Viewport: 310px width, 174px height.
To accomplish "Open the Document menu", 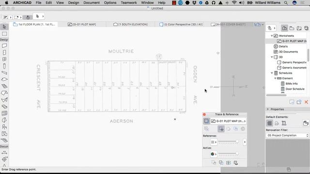I will click(92, 2).
